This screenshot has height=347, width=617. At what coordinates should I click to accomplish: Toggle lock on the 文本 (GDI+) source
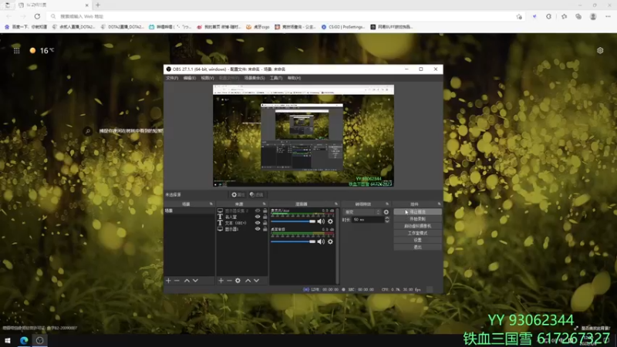[265, 223]
